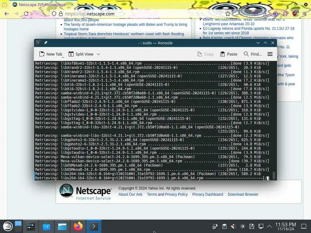Viewport: 311px width, 233px height.
Task: Open Firefox View icon at tab bar
Action: [x=5, y=5]
